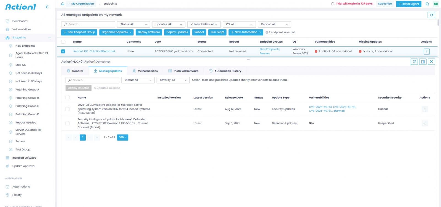Open user account SC avatar
The image size is (441, 207).
[436, 4]
